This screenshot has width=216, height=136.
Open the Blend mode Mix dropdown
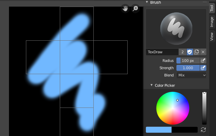[x=191, y=75]
